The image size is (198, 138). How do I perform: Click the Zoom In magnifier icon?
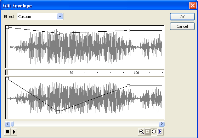coord(141,132)
